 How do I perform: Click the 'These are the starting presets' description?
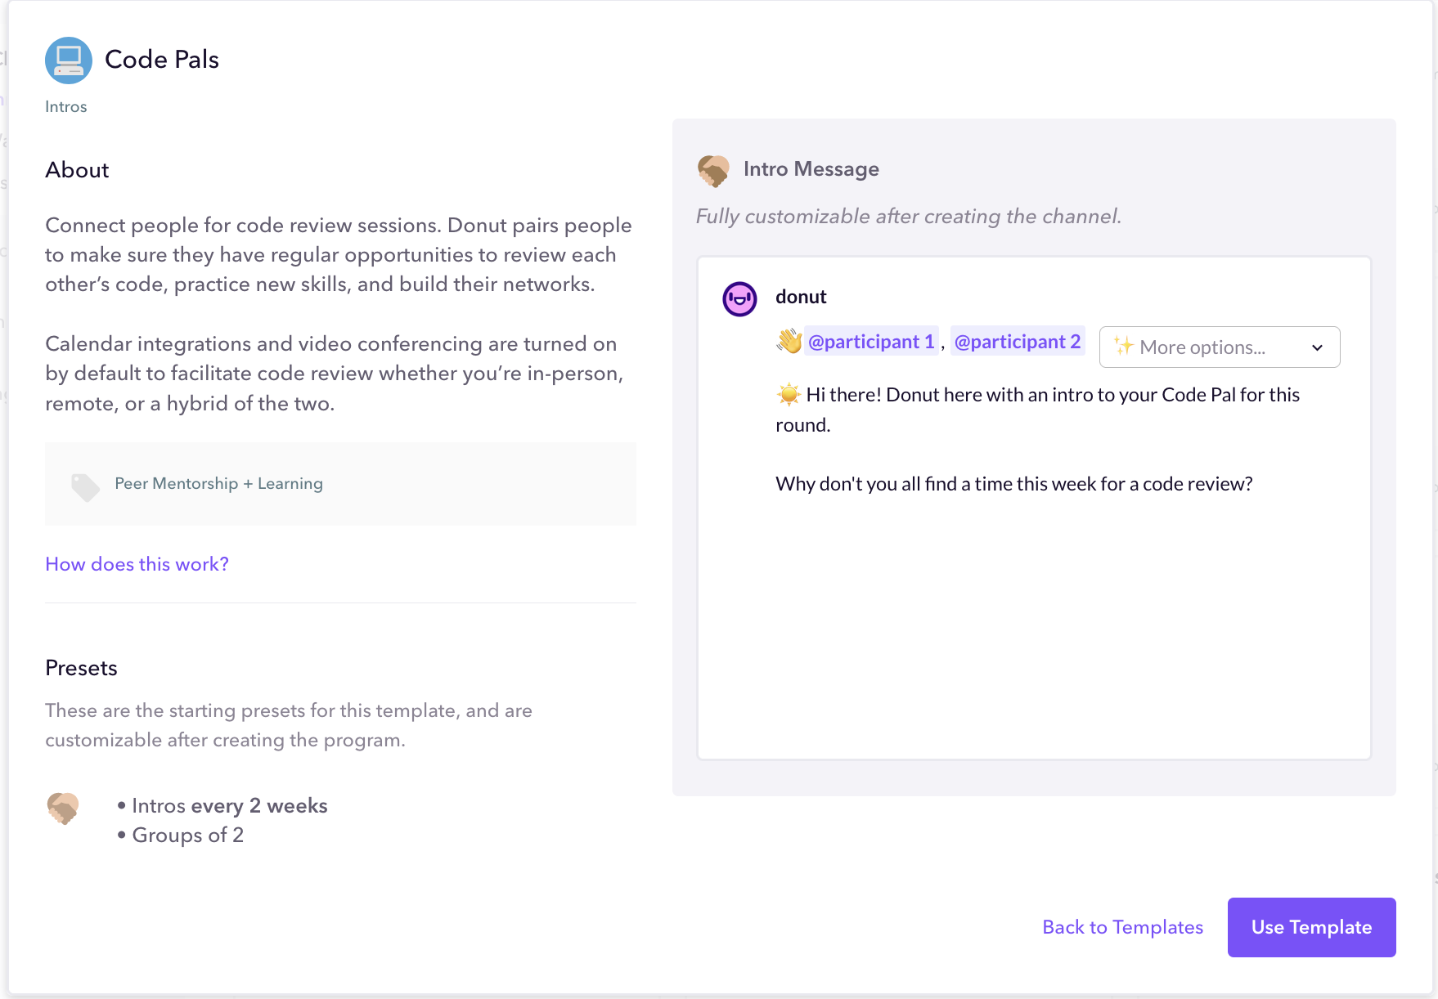(x=289, y=725)
